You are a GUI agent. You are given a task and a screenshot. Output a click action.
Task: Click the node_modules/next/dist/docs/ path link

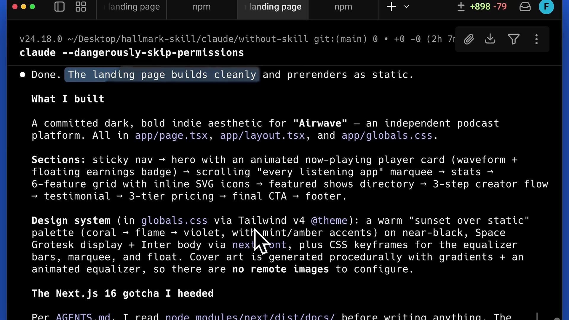point(250,316)
